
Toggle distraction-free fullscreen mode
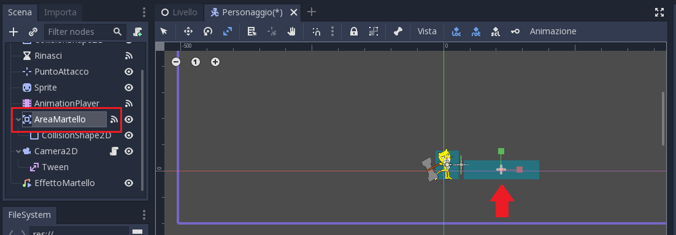click(x=659, y=12)
